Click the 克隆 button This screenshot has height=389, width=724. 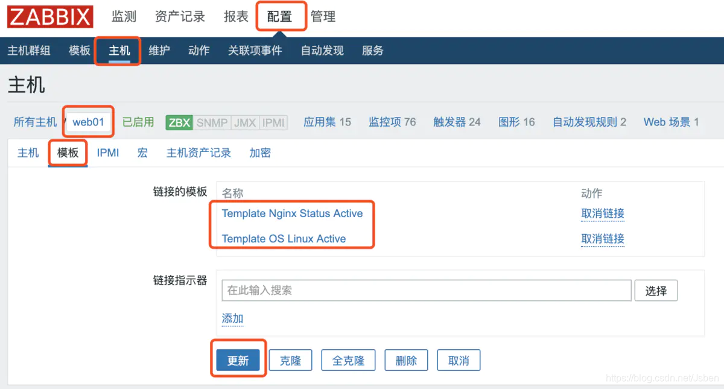[x=290, y=360]
